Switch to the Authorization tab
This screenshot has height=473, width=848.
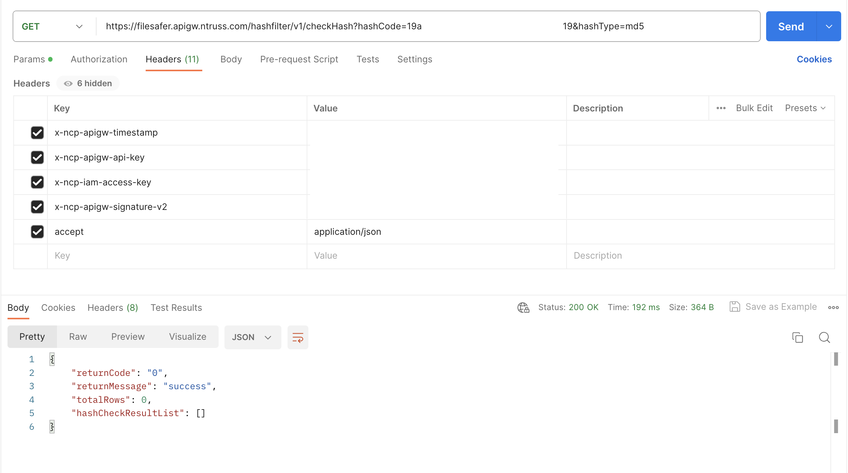(99, 59)
